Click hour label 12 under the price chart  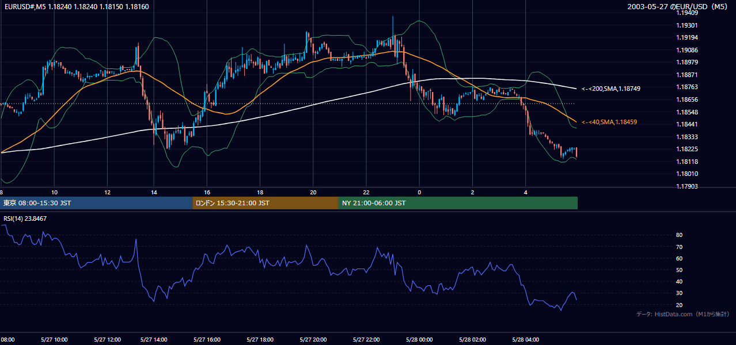108,192
